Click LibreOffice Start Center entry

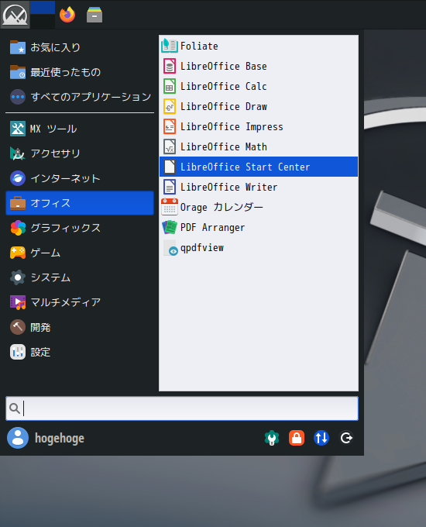point(259,167)
